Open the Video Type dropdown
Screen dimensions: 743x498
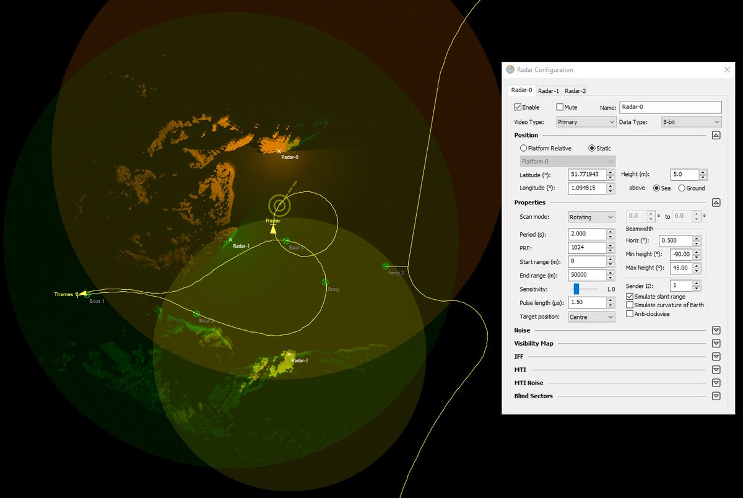tap(586, 122)
